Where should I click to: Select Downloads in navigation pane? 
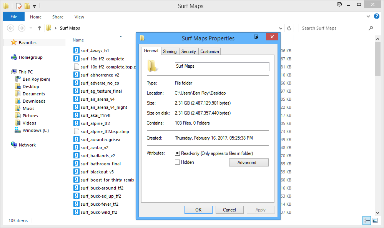pyautogui.click(x=34, y=101)
